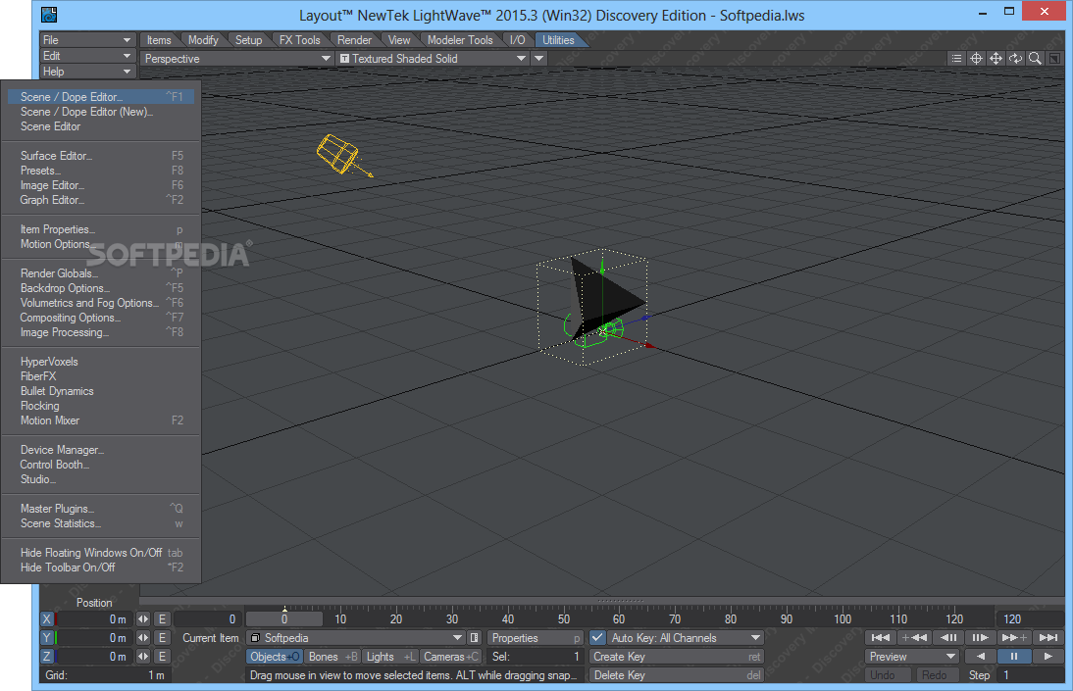1073x691 pixels.
Task: Open Auto Key All Channels dropdown
Action: pyautogui.click(x=685, y=638)
